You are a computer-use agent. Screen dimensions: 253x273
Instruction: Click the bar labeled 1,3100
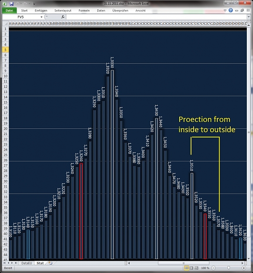[x=10, y=249]
